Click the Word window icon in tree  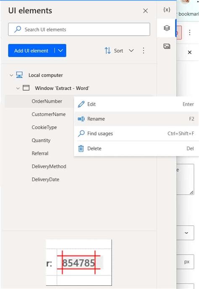tap(26, 88)
